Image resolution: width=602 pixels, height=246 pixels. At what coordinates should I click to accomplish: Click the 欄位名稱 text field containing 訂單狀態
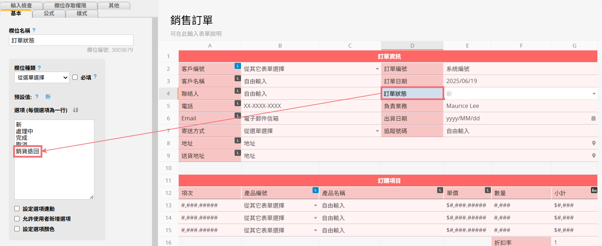[x=71, y=40]
